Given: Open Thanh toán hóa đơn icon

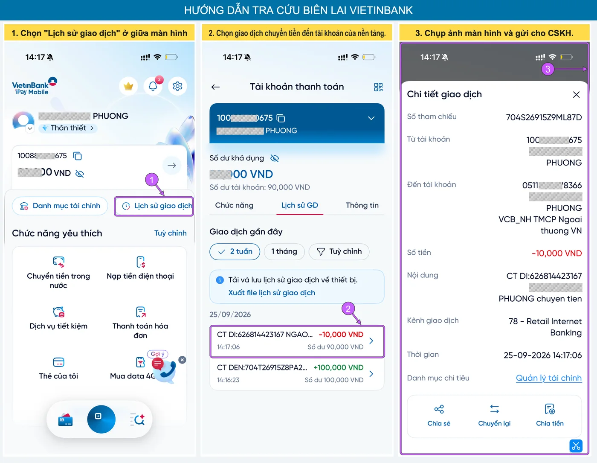Looking at the screenshot, I should point(141,312).
